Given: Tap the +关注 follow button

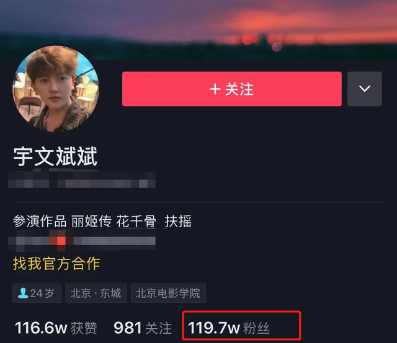Looking at the screenshot, I should 231,89.
